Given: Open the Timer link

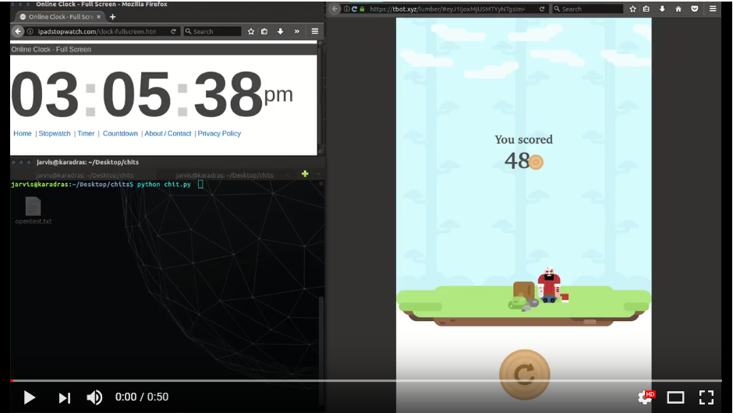Looking at the screenshot, I should click(x=86, y=133).
